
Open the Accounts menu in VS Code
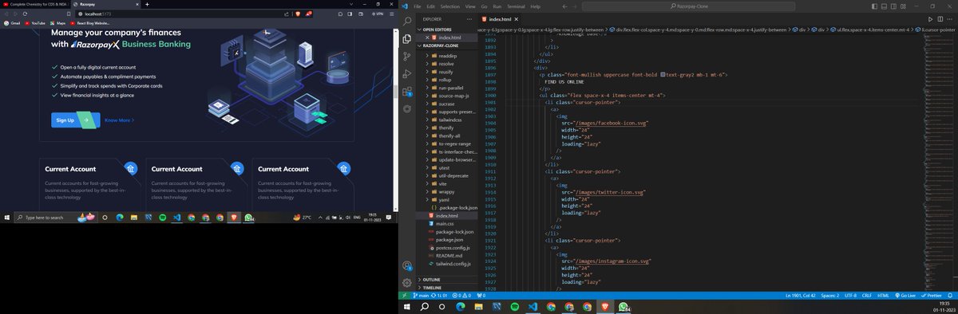(x=407, y=265)
